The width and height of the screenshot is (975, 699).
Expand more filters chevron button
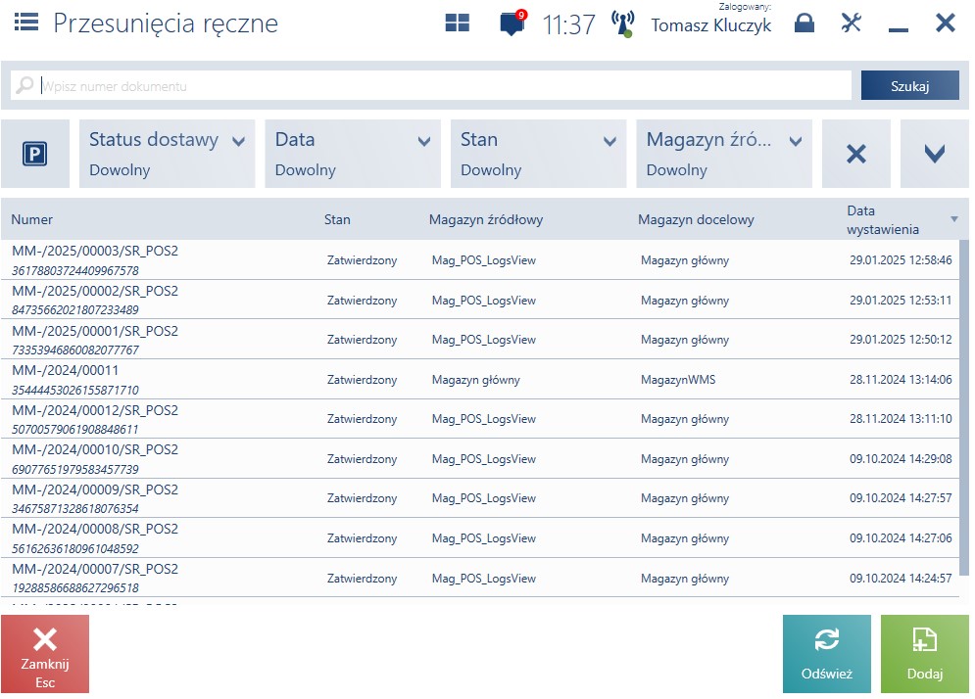(x=935, y=154)
